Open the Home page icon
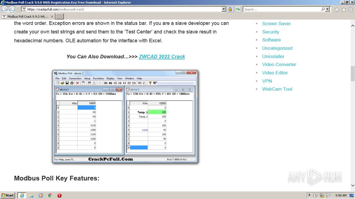Viewport: 355px width, 199px height. (337, 10)
